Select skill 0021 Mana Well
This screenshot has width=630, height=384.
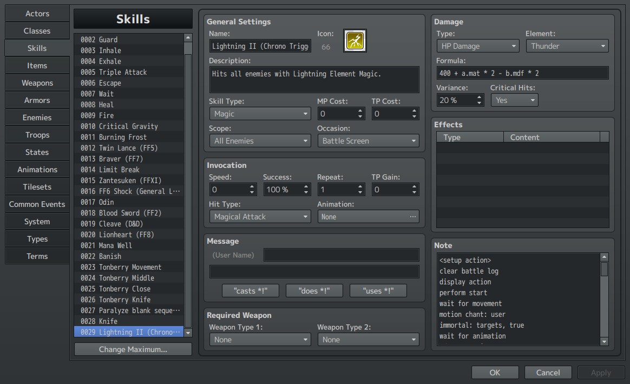tap(129, 245)
